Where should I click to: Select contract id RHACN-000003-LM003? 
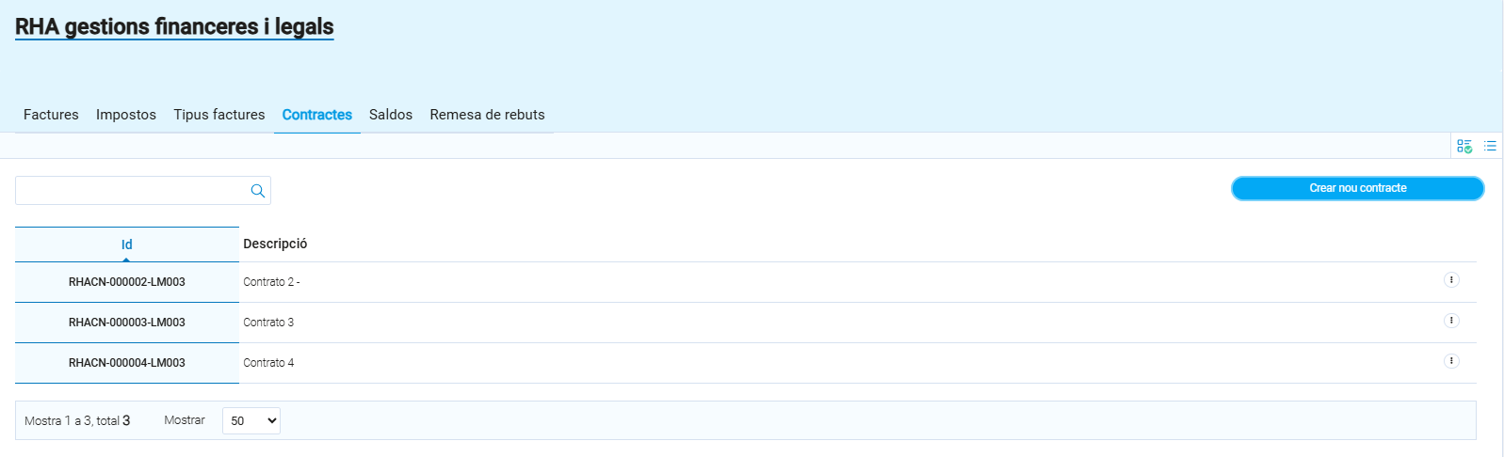pos(127,323)
